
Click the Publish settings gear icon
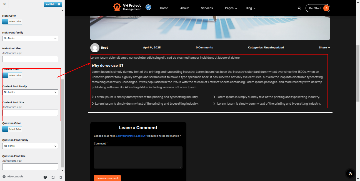pyautogui.click(x=59, y=4)
